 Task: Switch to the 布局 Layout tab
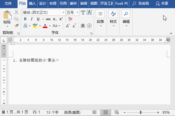(x=53, y=4)
